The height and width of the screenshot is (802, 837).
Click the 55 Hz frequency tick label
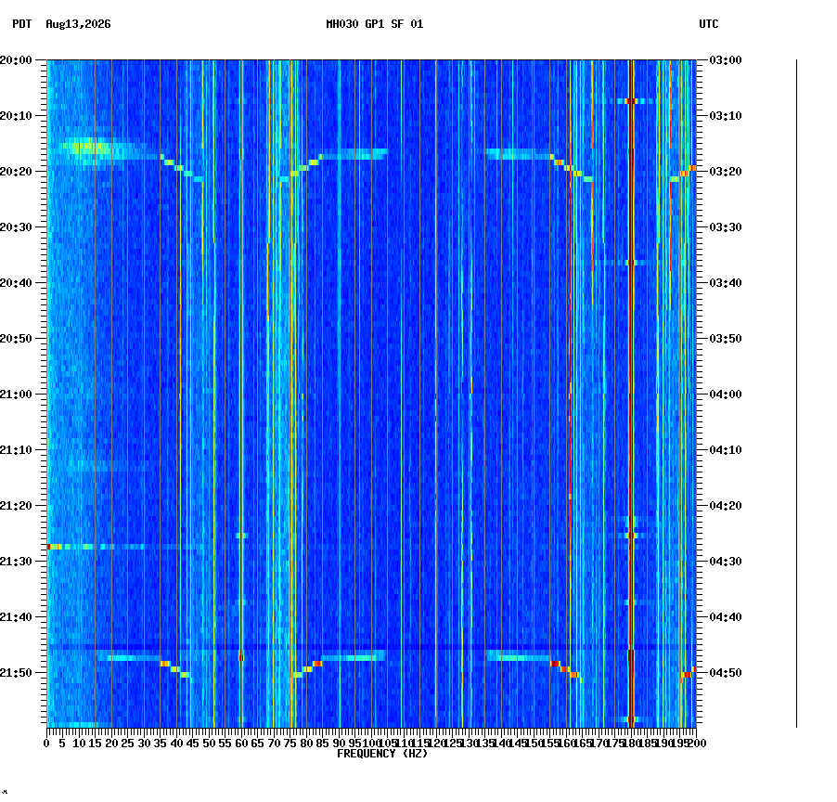[x=225, y=744]
